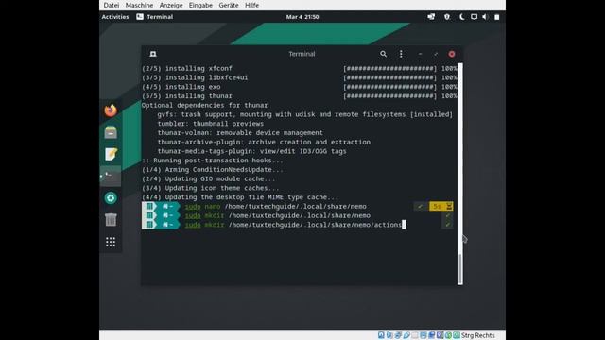The width and height of the screenshot is (605, 340).
Task: Click the 'Running post-transaction hooks' line
Action: [212, 161]
